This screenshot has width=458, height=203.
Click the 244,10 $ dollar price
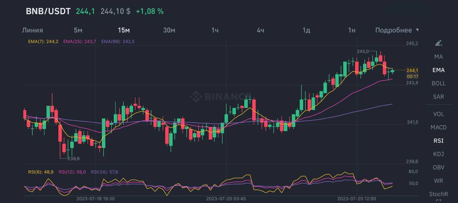[x=115, y=11]
